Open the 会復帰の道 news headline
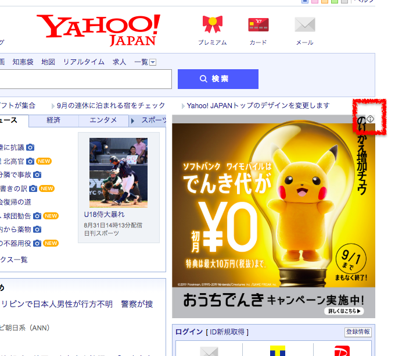The height and width of the screenshot is (356, 420). pyautogui.click(x=16, y=202)
